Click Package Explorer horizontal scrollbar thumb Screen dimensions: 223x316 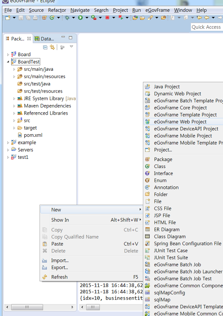(x=27, y=307)
